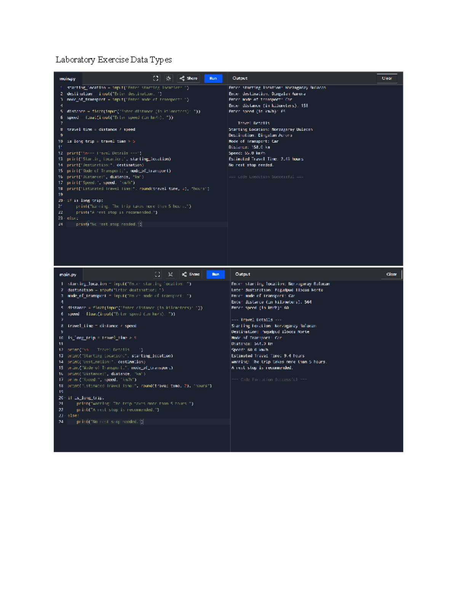Select the main.py tab in the bottom editor
Screen dimensions: 457x592
(68, 275)
